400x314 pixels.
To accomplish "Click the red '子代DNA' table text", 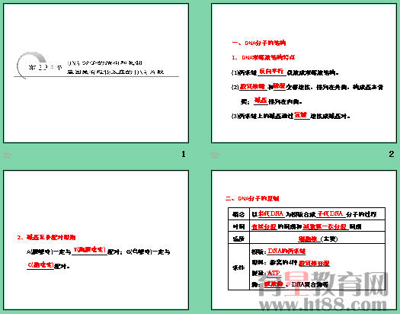I will click(x=331, y=213).
